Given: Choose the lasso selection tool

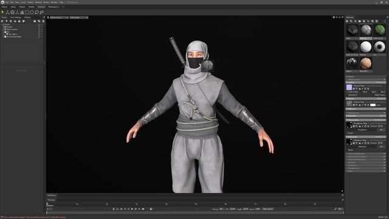Looking at the screenshot, I should coord(36,12).
